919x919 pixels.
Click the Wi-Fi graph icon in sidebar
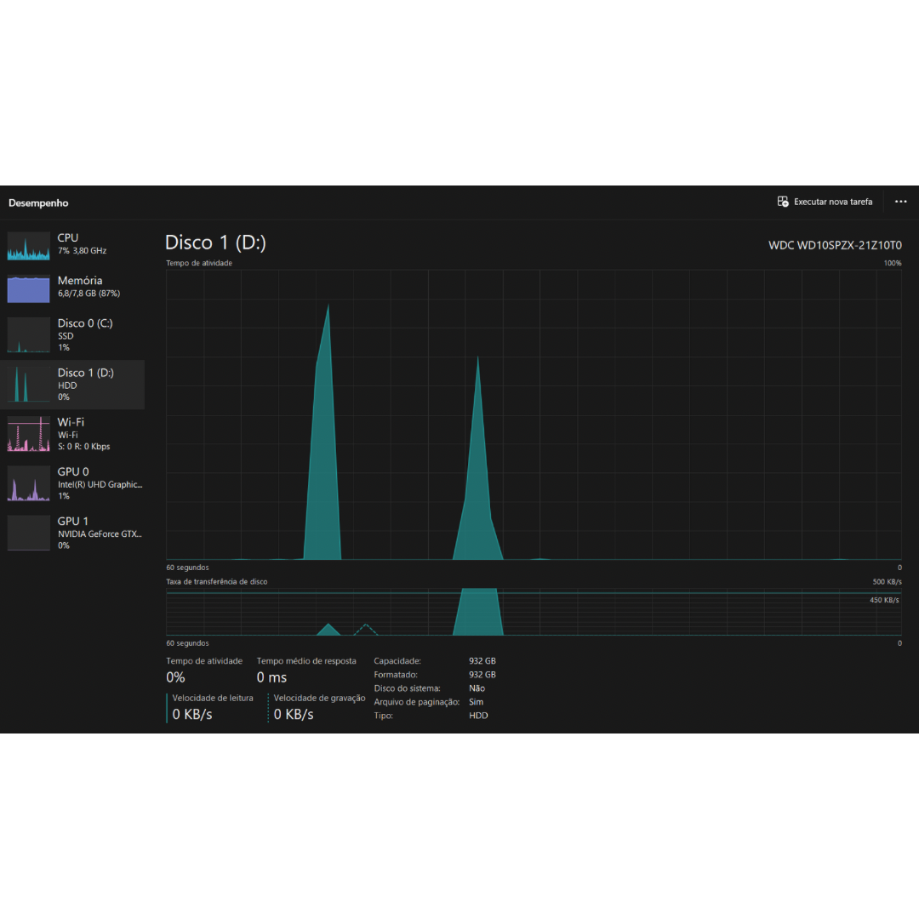point(29,434)
